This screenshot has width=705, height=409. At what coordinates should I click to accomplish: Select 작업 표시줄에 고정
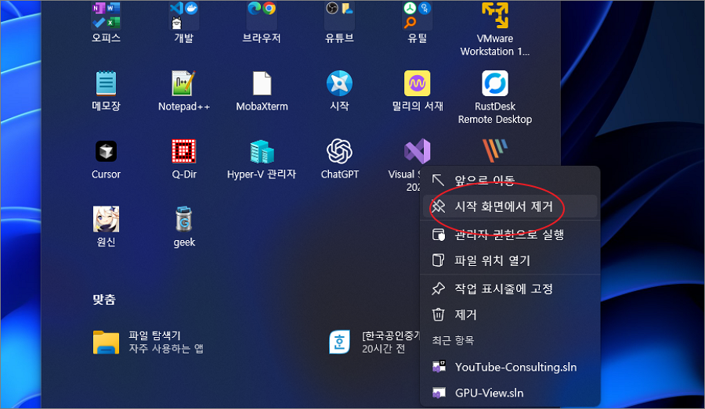pos(510,289)
